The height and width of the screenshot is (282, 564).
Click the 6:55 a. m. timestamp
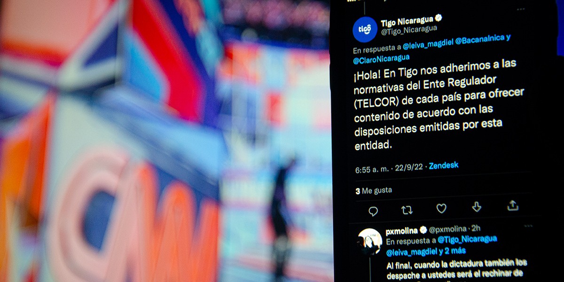[x=372, y=170]
